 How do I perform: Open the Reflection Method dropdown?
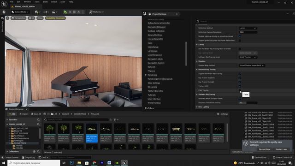(248, 28)
